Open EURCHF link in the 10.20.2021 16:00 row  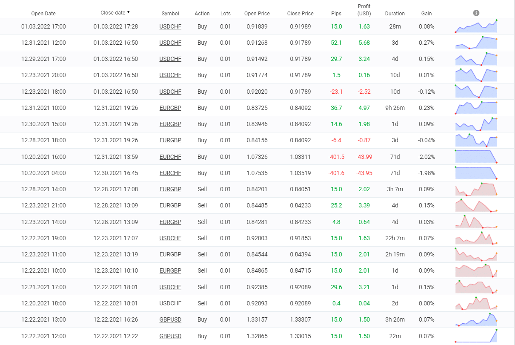tap(170, 157)
